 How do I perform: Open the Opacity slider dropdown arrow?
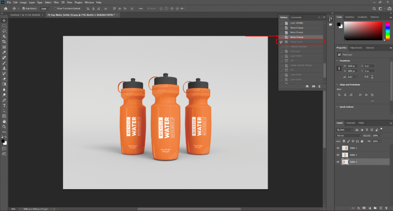point(380,136)
